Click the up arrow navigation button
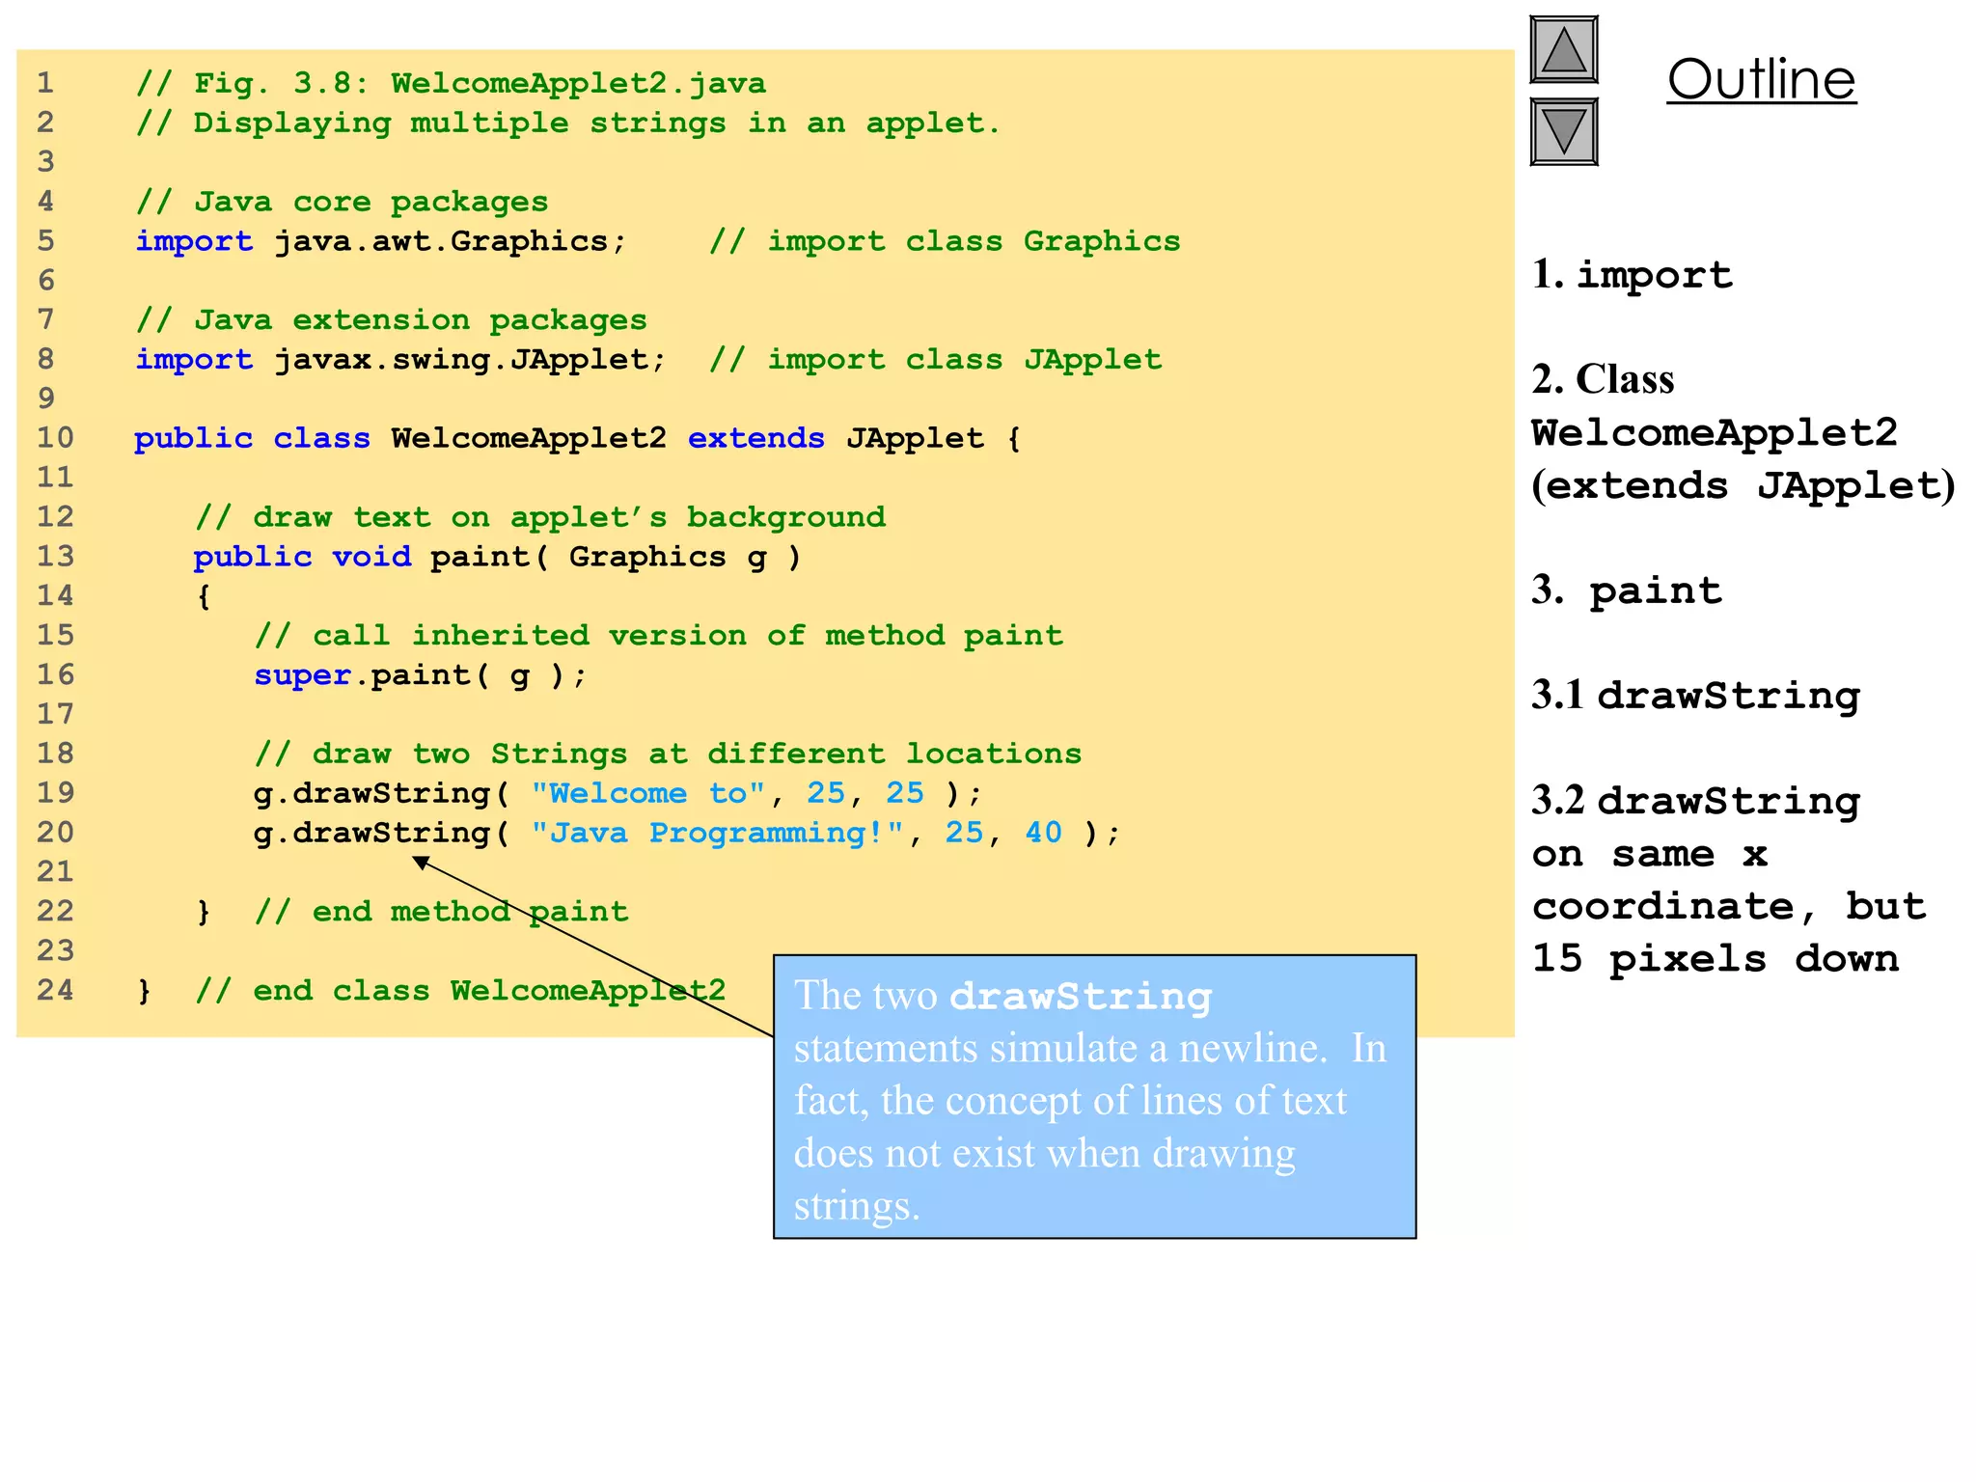 click(x=1564, y=50)
